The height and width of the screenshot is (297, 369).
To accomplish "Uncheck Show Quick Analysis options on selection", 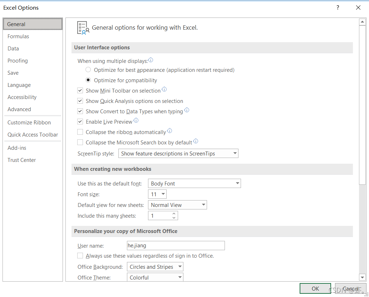I will pos(80,101).
